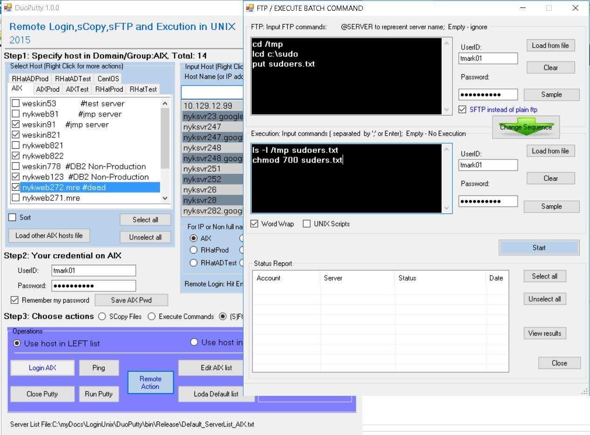Click the Close button in batch window

tap(559, 363)
